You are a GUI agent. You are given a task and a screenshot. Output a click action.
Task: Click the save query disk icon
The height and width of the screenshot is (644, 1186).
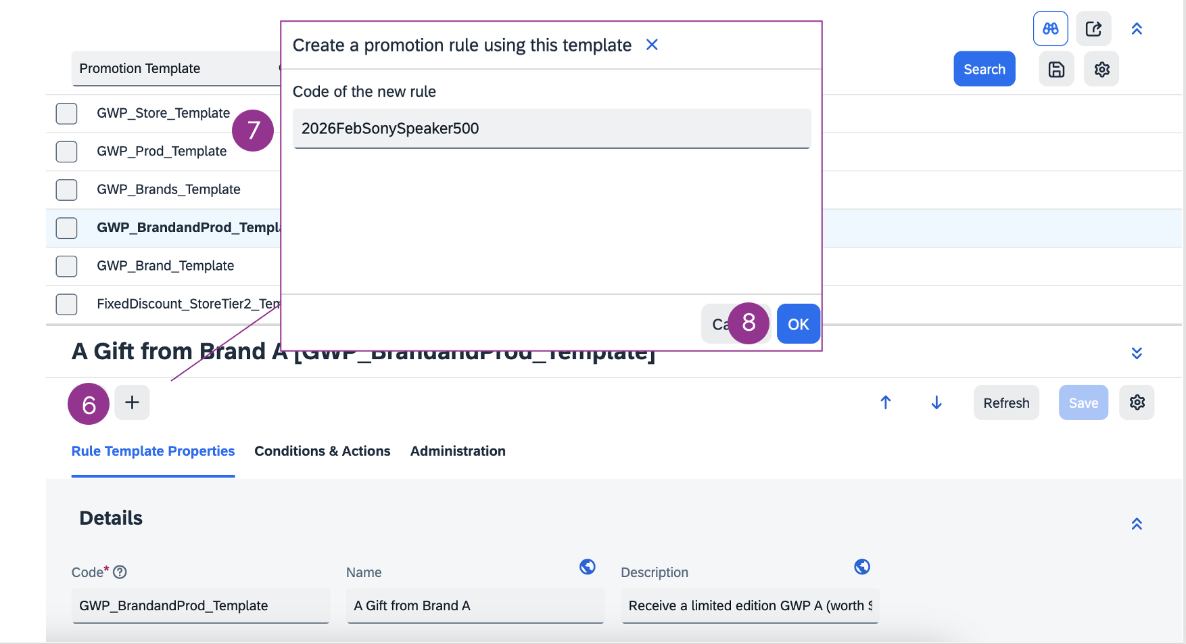pos(1056,69)
